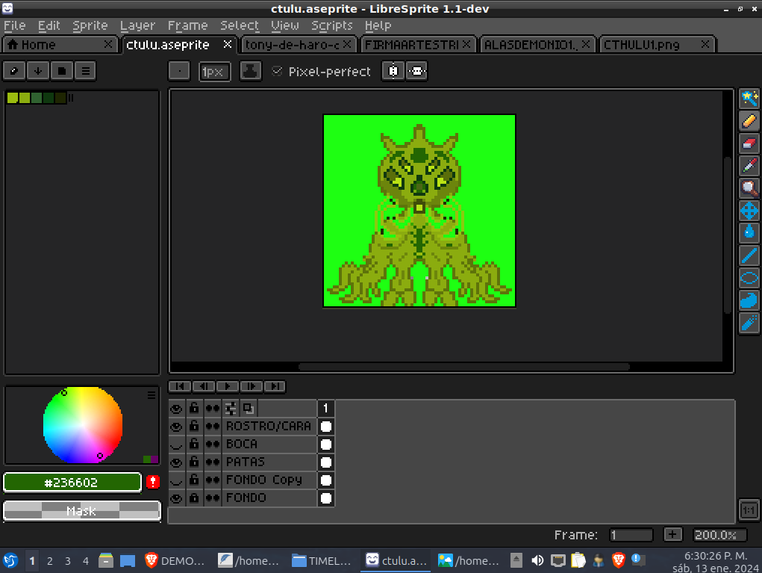Viewport: 762px width, 573px height.
Task: Go to the first frame
Action: click(x=180, y=386)
